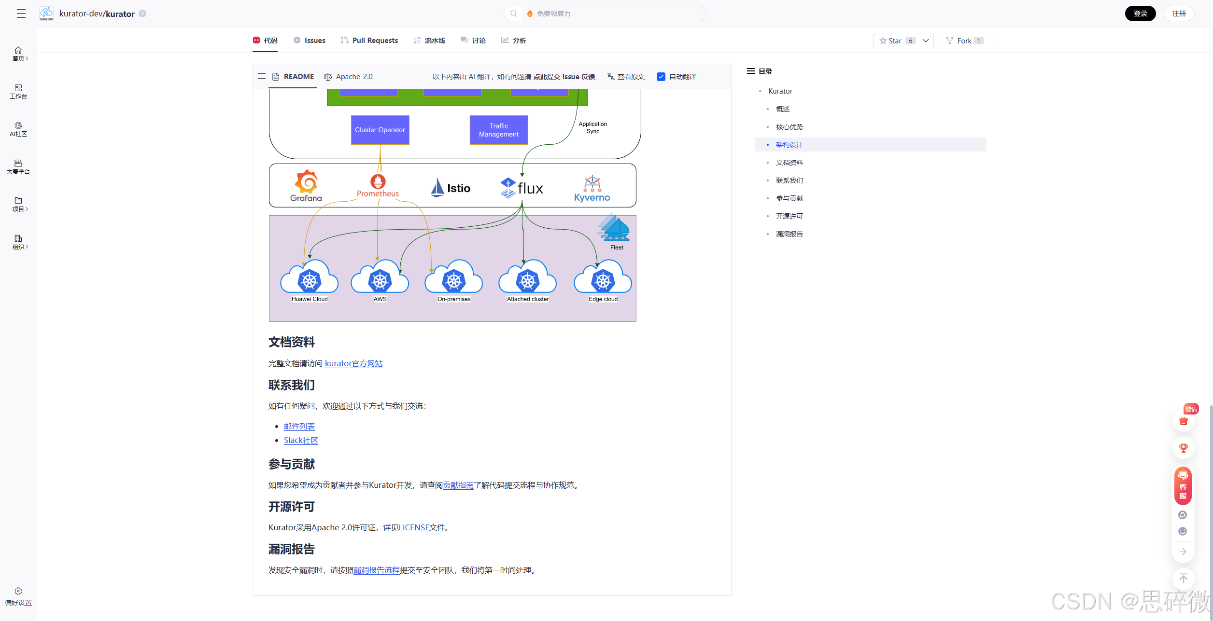
Task: Jump to 联系我们 in table of contents
Action: (x=789, y=180)
